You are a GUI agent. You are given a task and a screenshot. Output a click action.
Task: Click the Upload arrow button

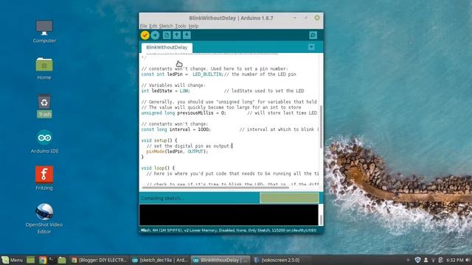pos(155,35)
